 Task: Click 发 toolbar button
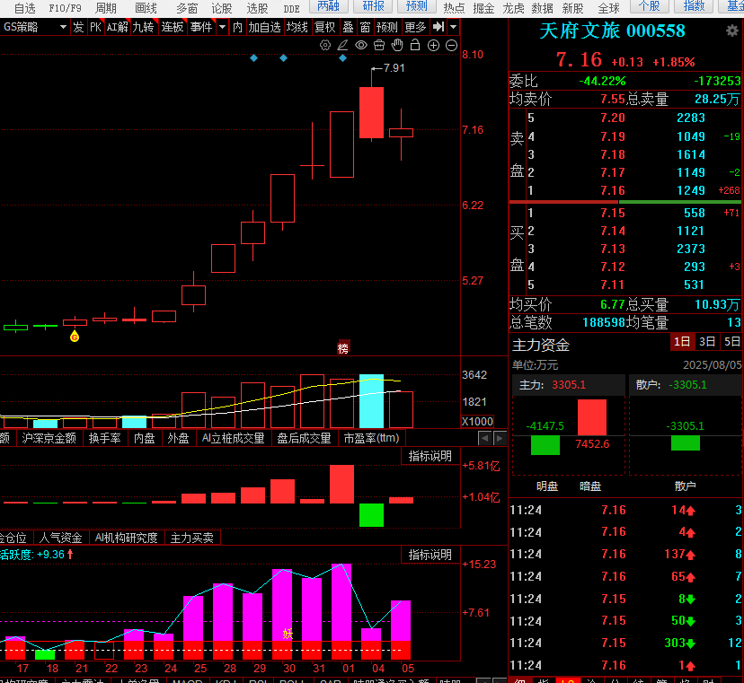[78, 27]
